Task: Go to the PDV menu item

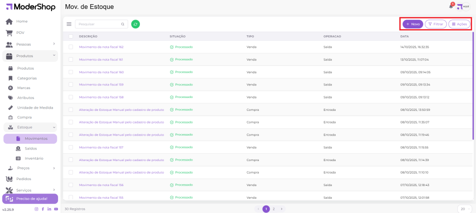Action: coord(20,32)
